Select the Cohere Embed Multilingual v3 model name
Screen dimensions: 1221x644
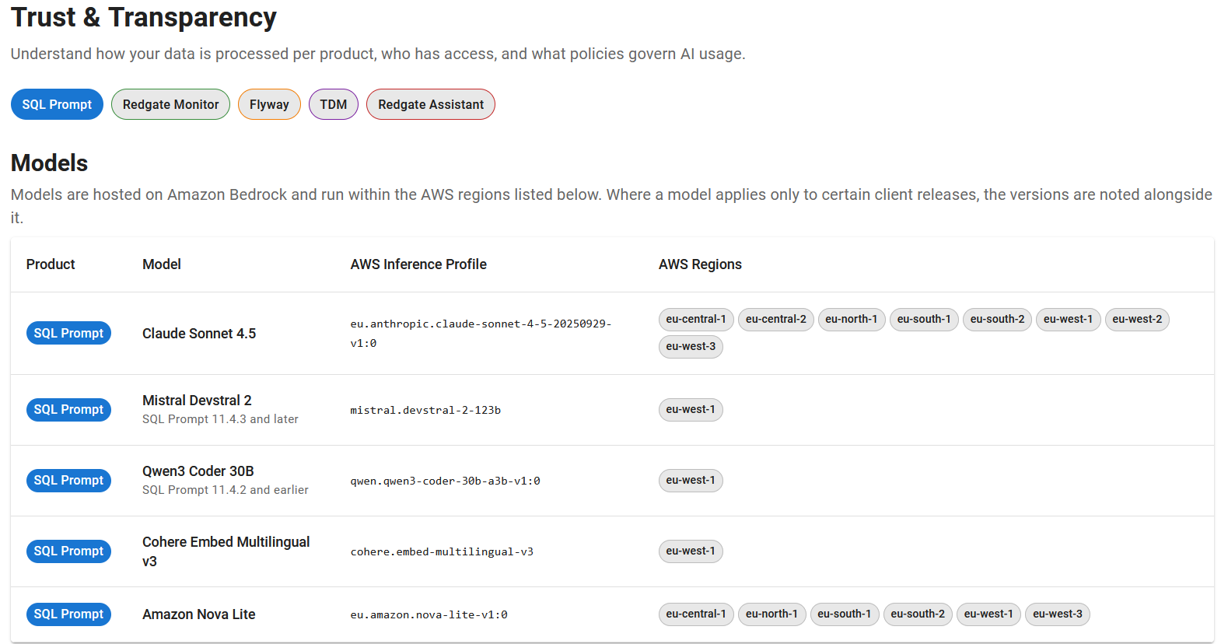click(x=226, y=551)
